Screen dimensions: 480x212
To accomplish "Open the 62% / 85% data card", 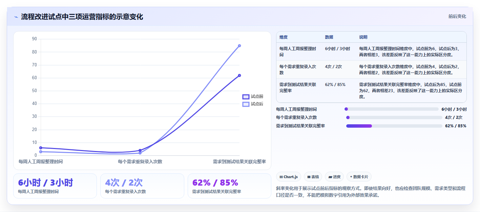I will [229, 186].
